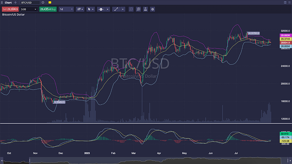
Task: Open chart settings gear icon
Action: coord(153,9)
